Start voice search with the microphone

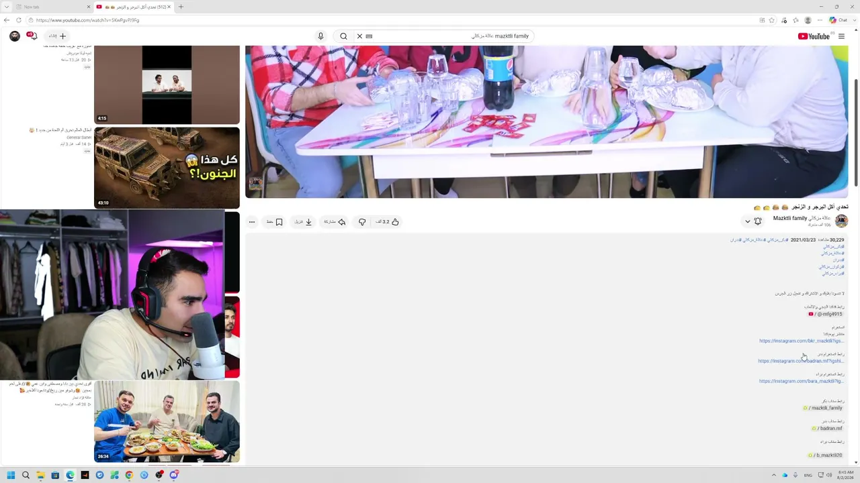(x=320, y=36)
